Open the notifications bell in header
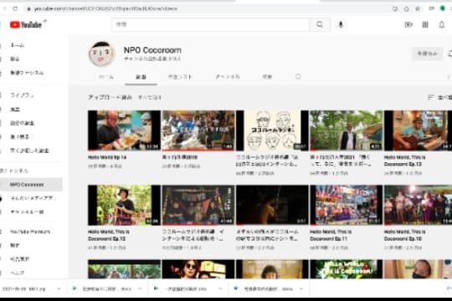The width and height of the screenshot is (452, 301). click(x=442, y=25)
